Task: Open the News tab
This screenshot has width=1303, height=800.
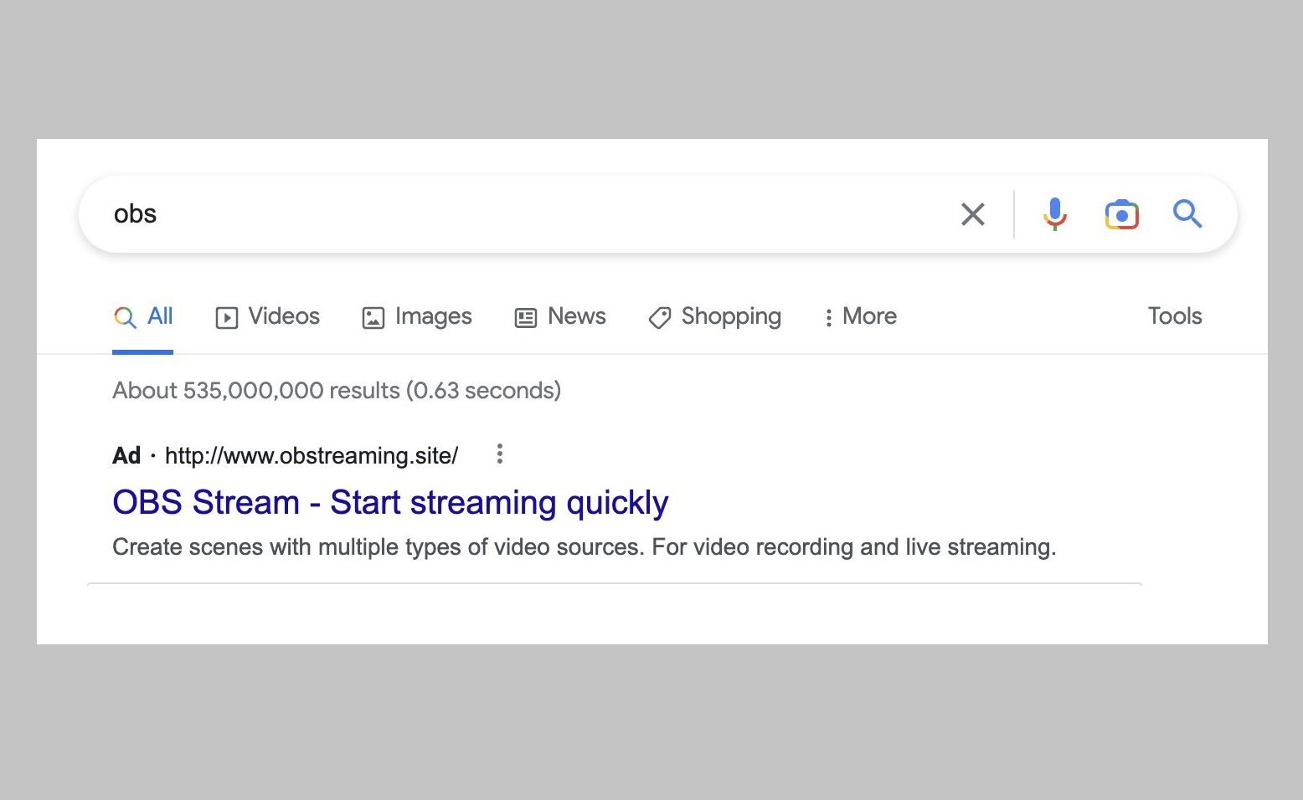Action: click(560, 316)
